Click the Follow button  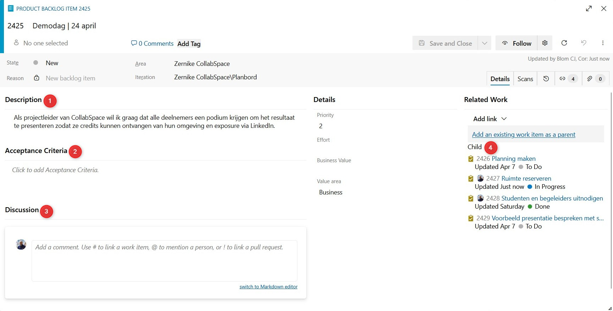point(516,43)
